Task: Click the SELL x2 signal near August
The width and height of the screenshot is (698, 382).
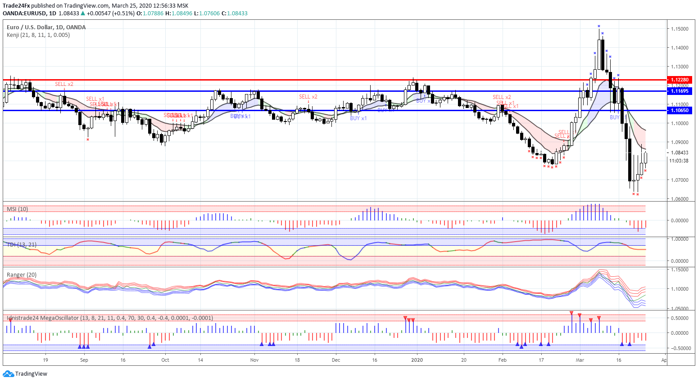Action: (64, 84)
